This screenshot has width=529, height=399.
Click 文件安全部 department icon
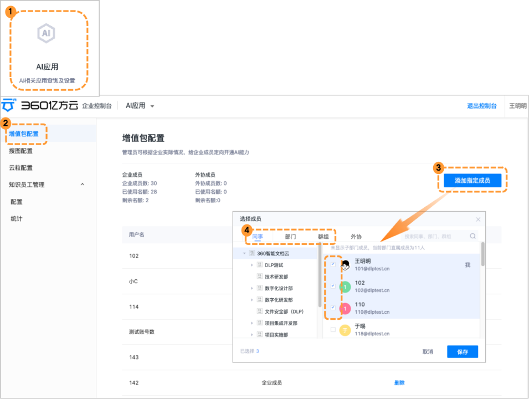tap(259, 311)
